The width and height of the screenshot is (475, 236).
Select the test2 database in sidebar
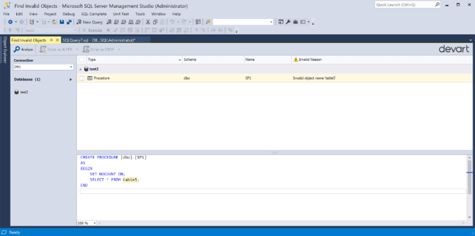[22, 92]
